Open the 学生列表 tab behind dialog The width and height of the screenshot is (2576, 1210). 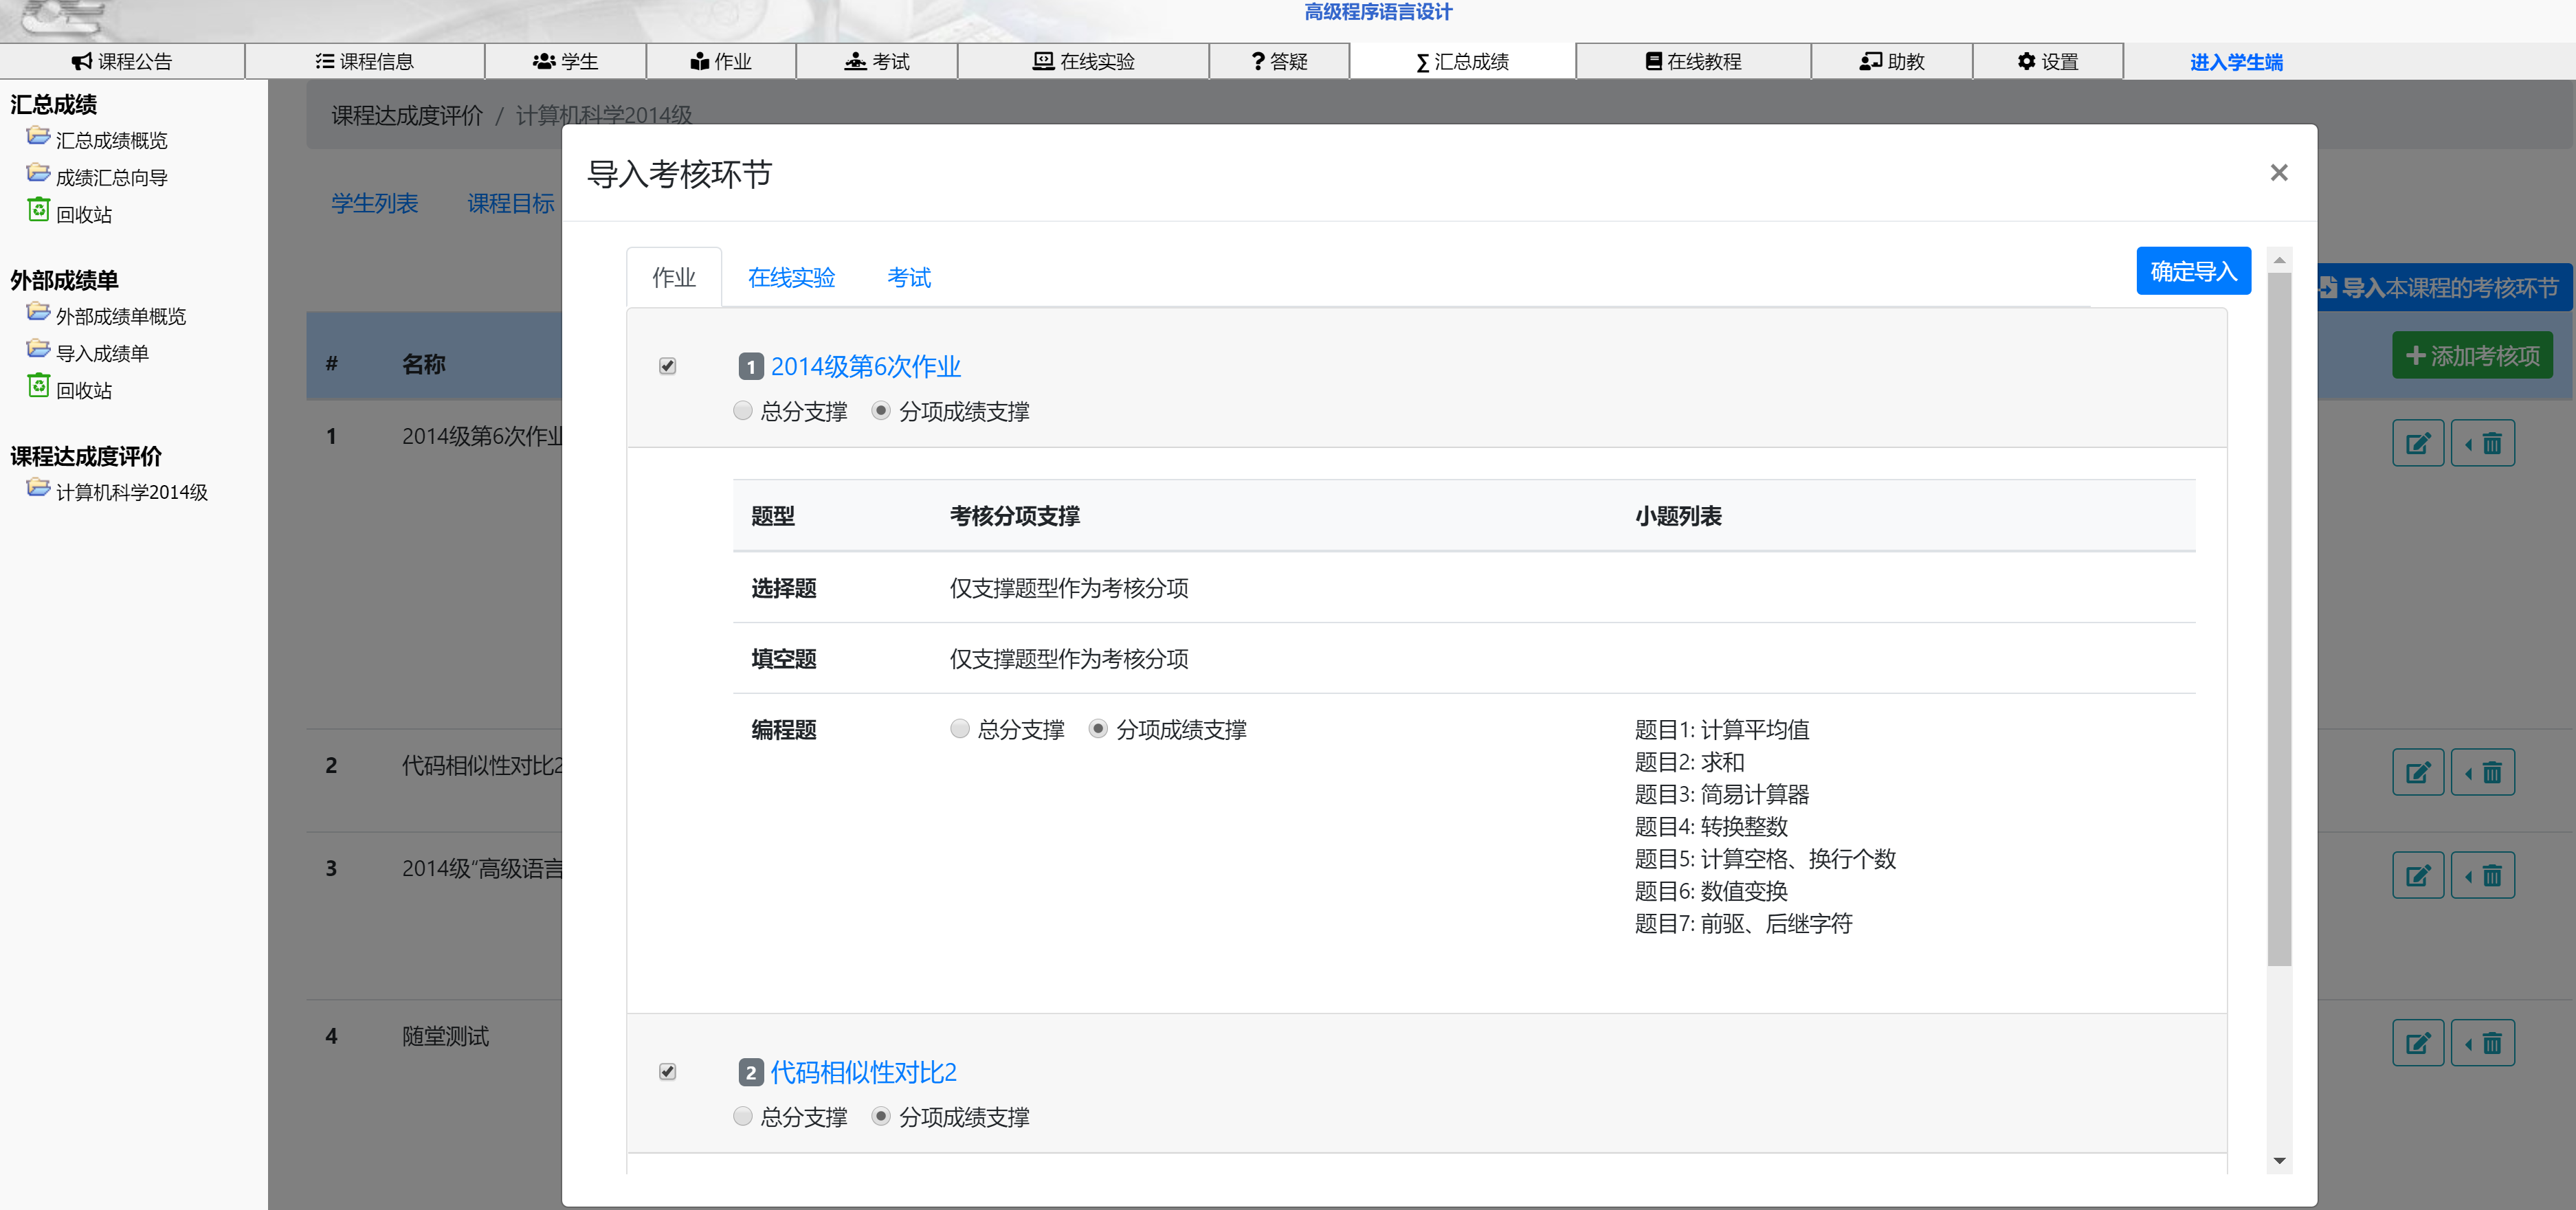pyautogui.click(x=375, y=203)
